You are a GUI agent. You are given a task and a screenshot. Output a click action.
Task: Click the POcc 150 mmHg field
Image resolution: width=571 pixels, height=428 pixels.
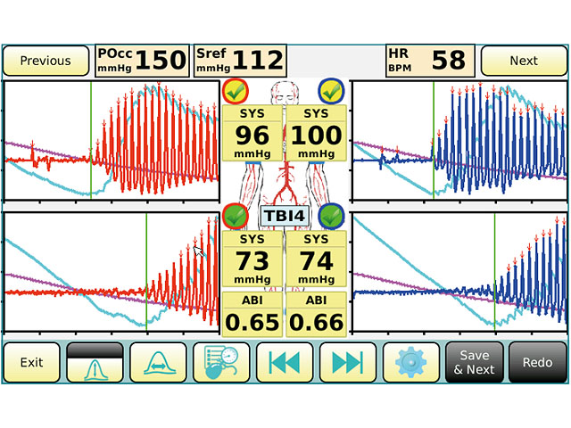pos(142,61)
